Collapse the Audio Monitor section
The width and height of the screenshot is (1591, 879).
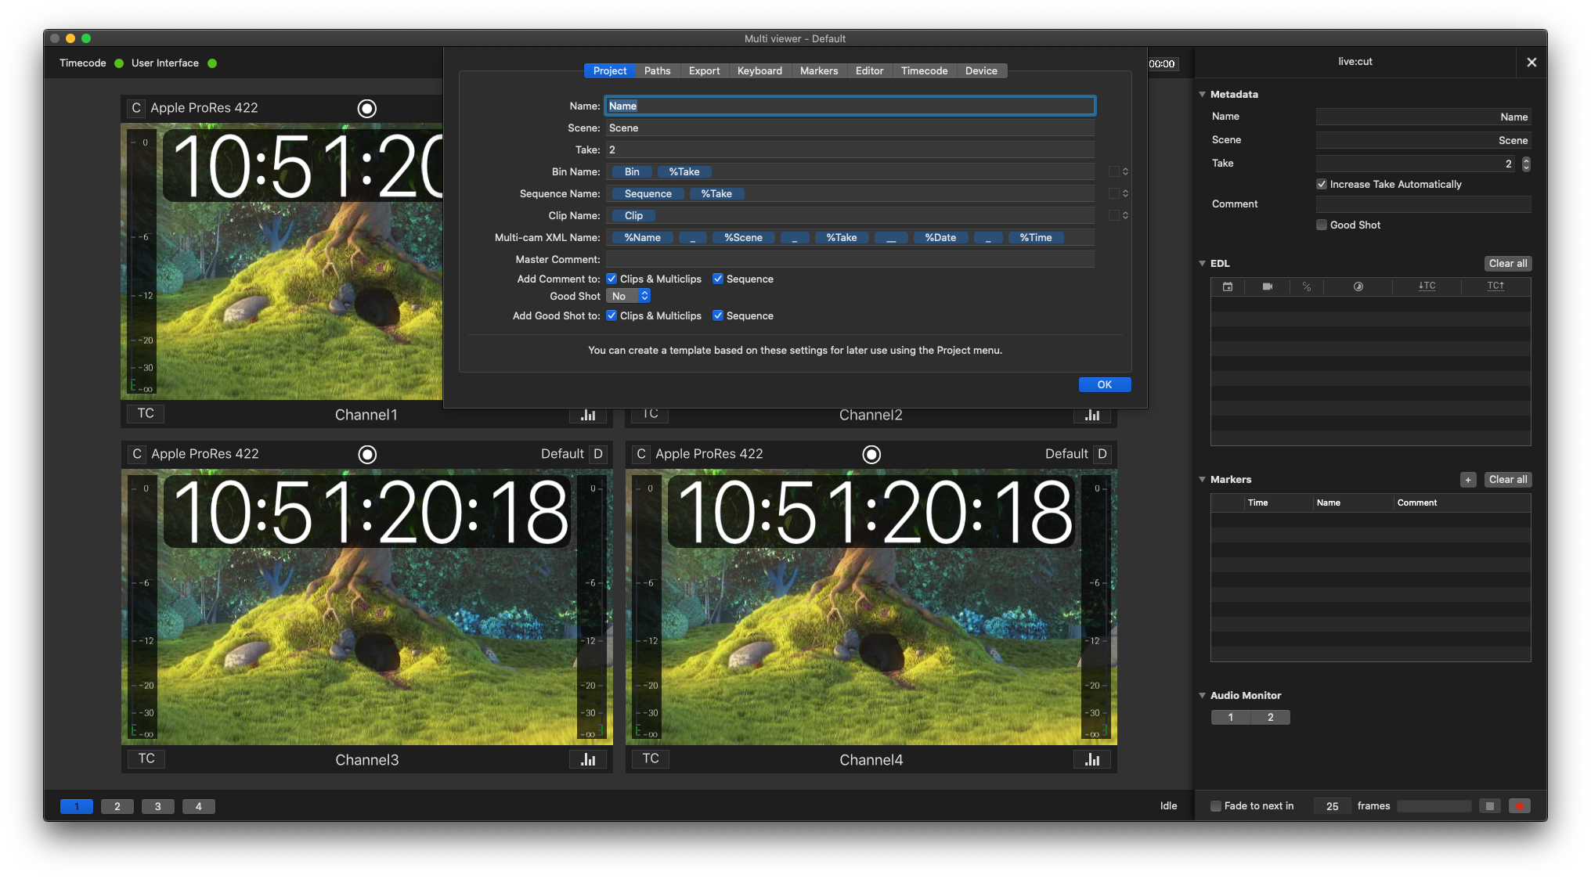click(x=1202, y=695)
